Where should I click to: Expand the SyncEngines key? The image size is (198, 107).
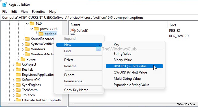14,85
